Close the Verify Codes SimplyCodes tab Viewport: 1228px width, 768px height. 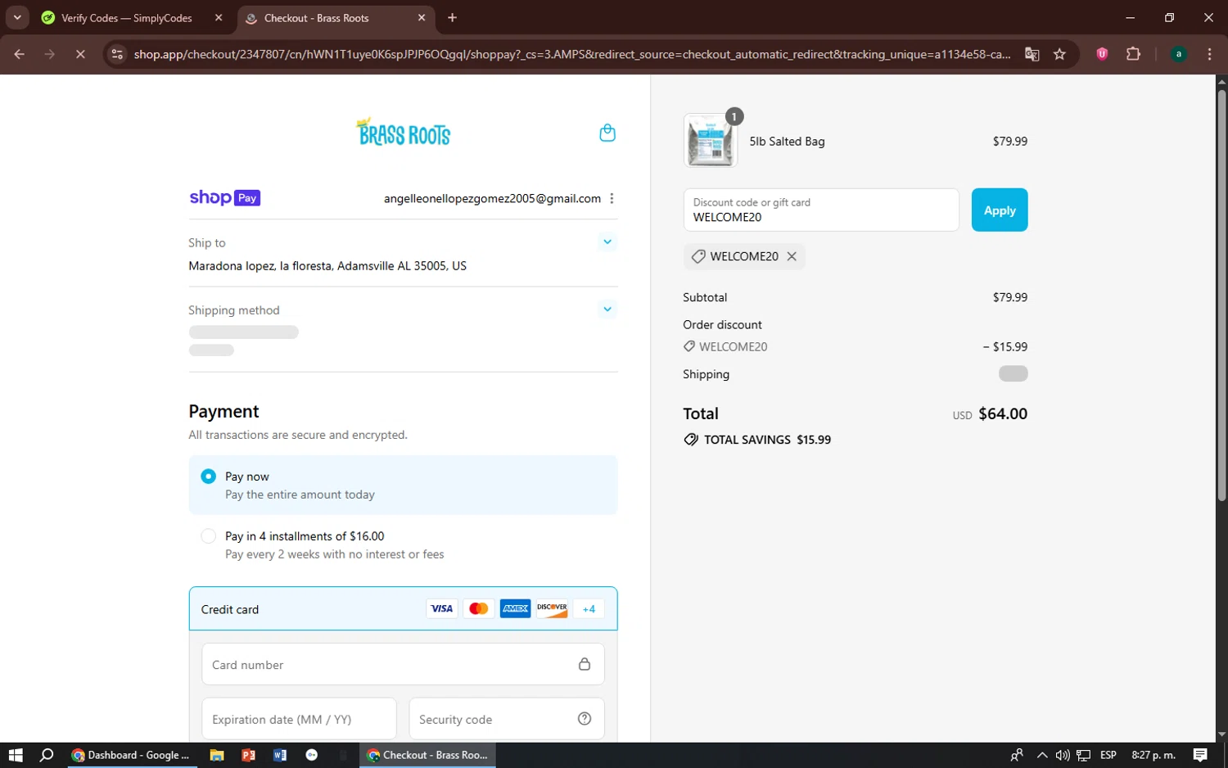coord(219,17)
